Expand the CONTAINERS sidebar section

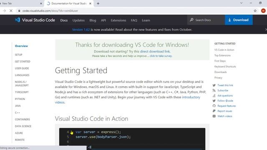tap(22, 120)
